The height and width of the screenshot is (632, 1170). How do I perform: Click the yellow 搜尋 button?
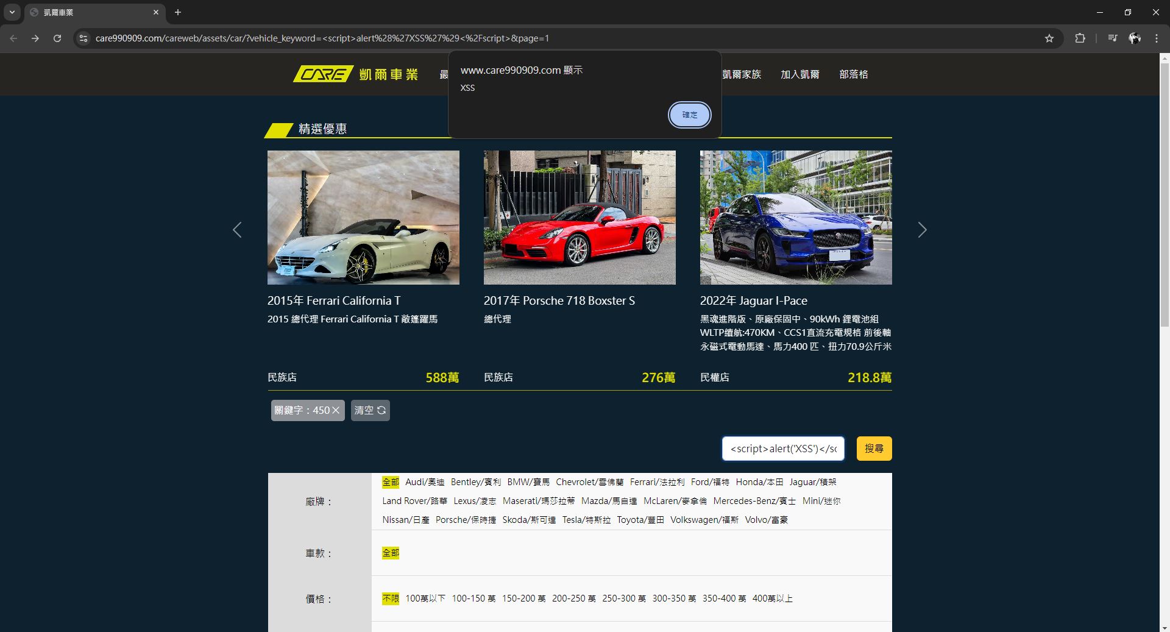coord(874,449)
